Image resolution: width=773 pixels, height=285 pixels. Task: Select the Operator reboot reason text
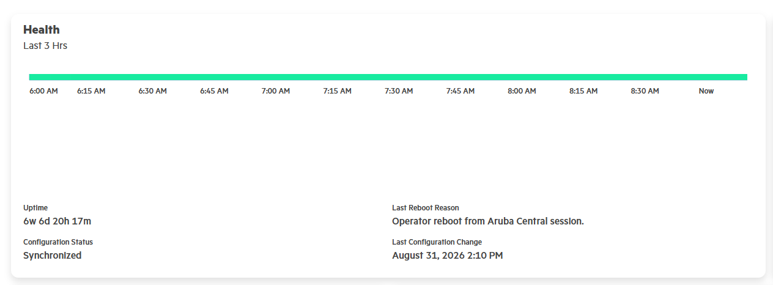[x=488, y=221]
